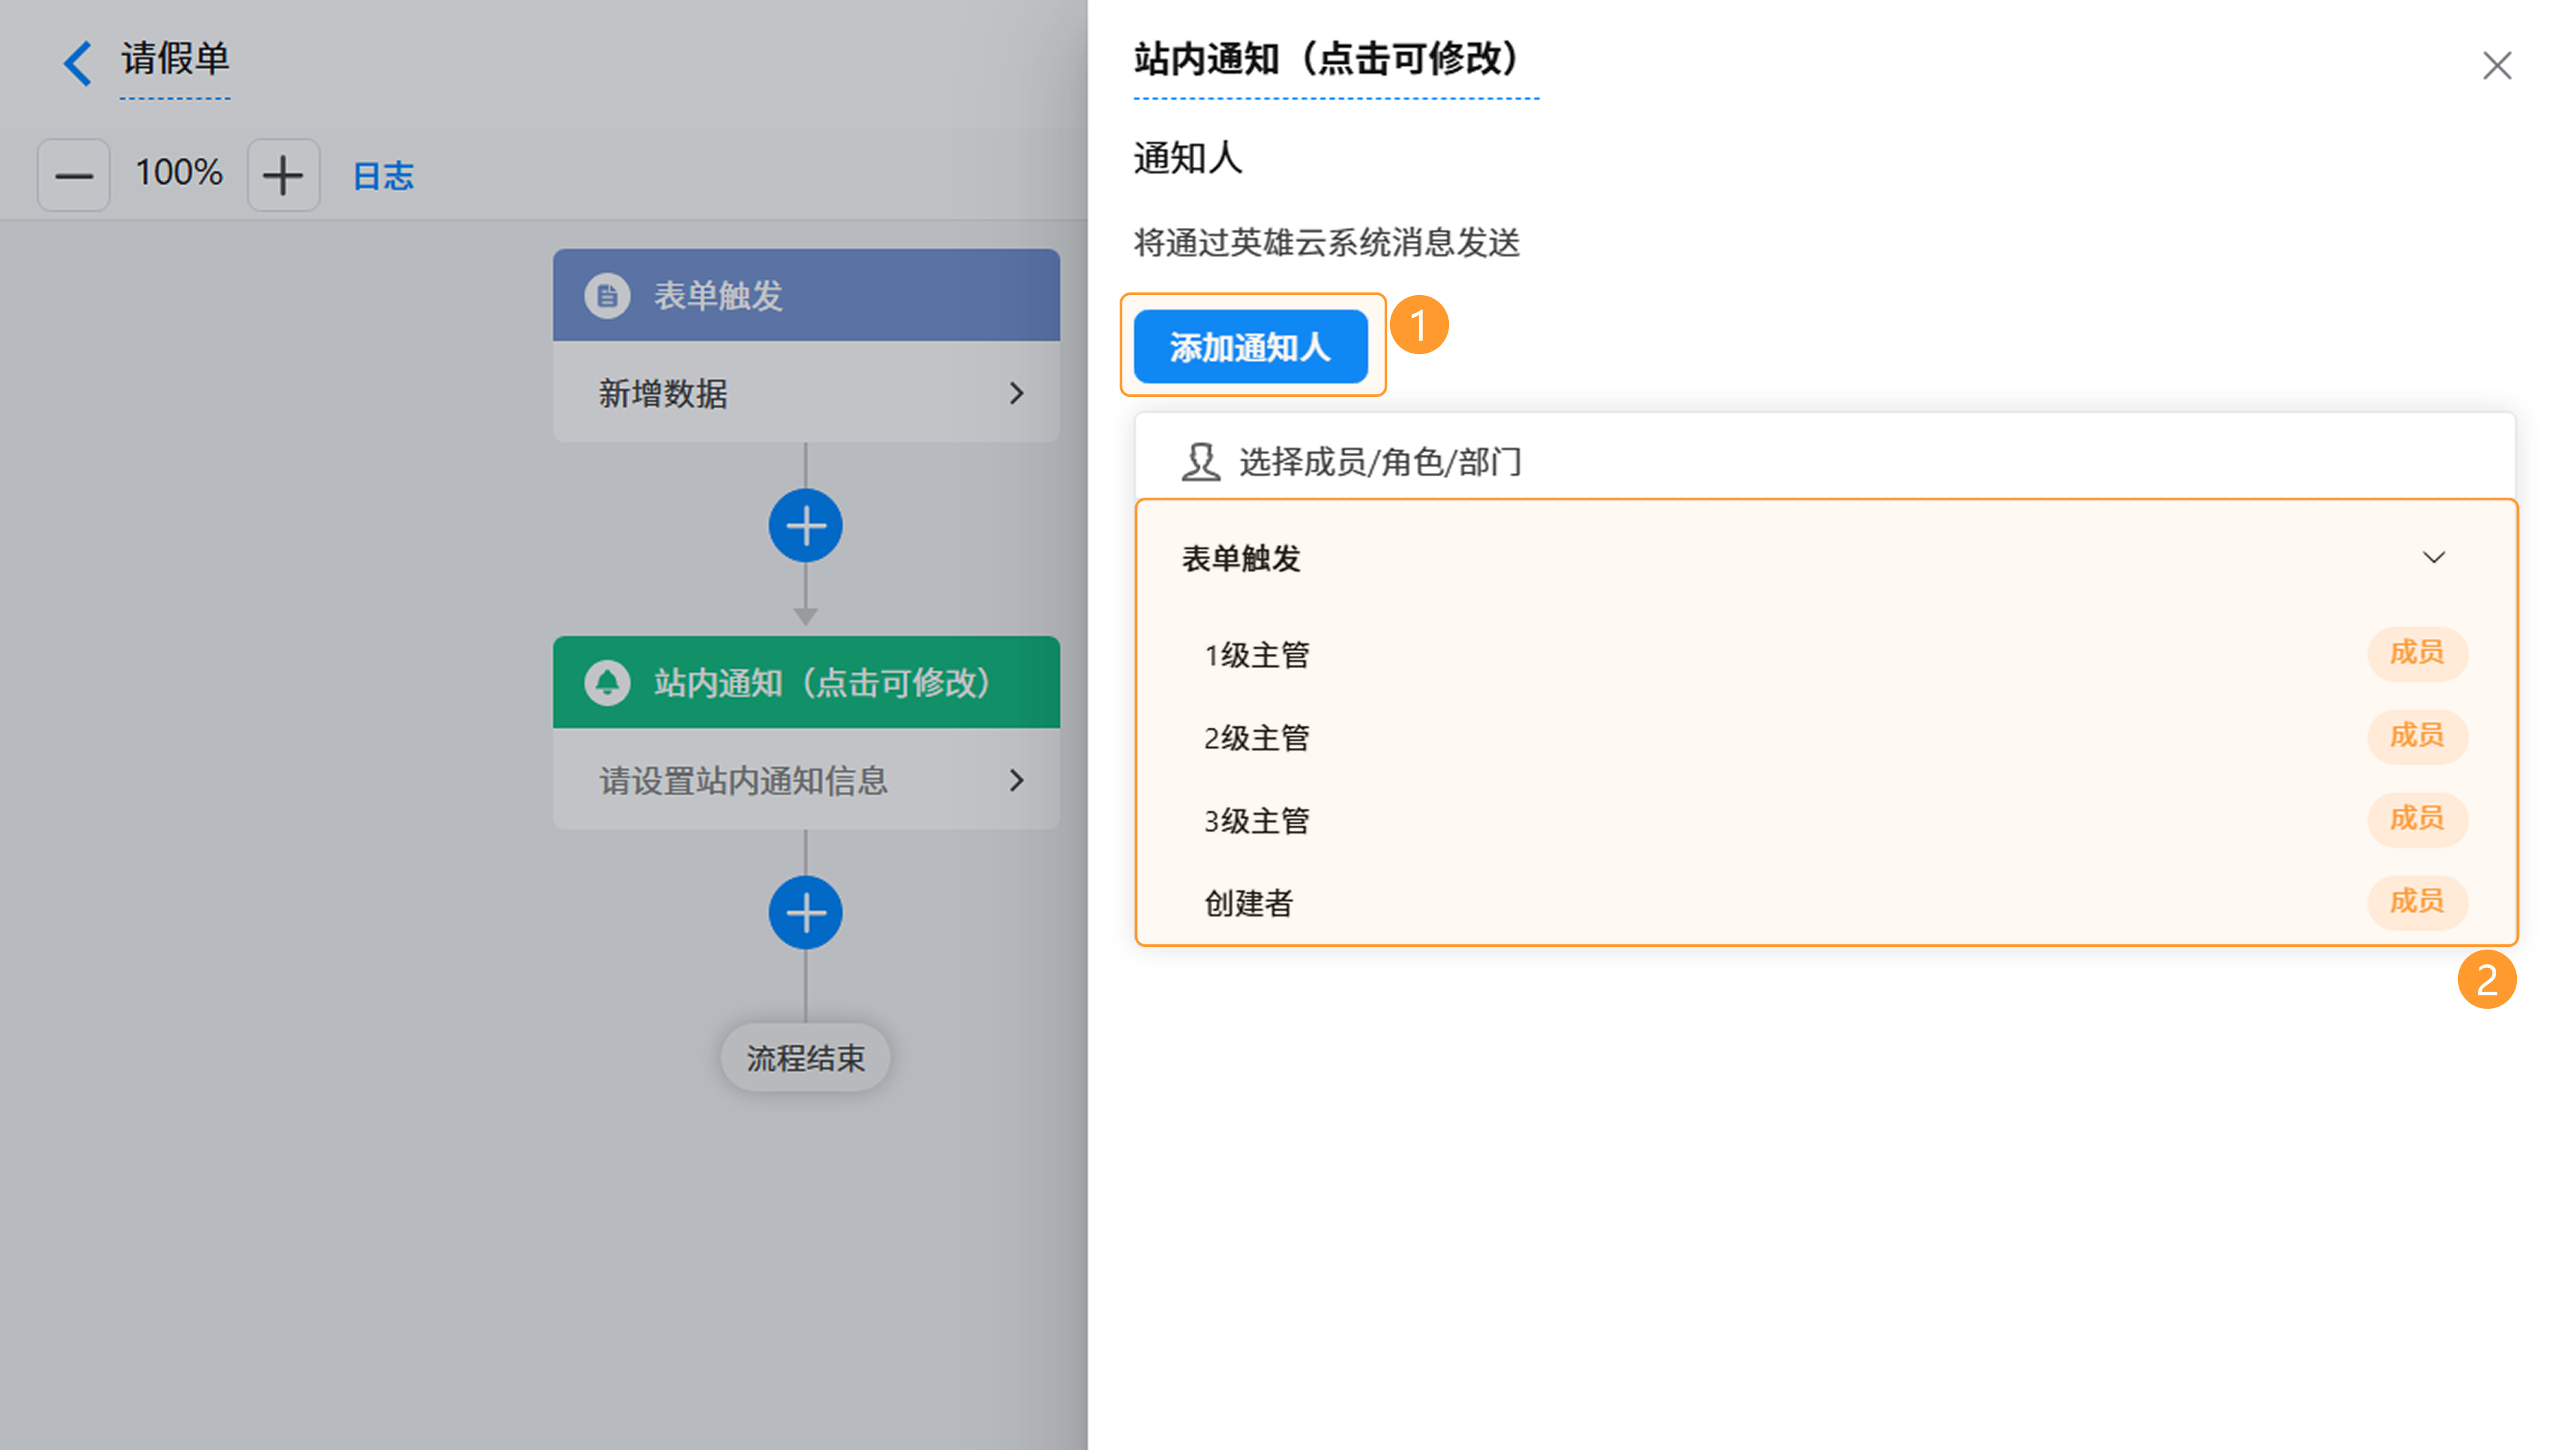Click the 流程结束 end node
This screenshot has width=2576, height=1450.
coord(805,1057)
